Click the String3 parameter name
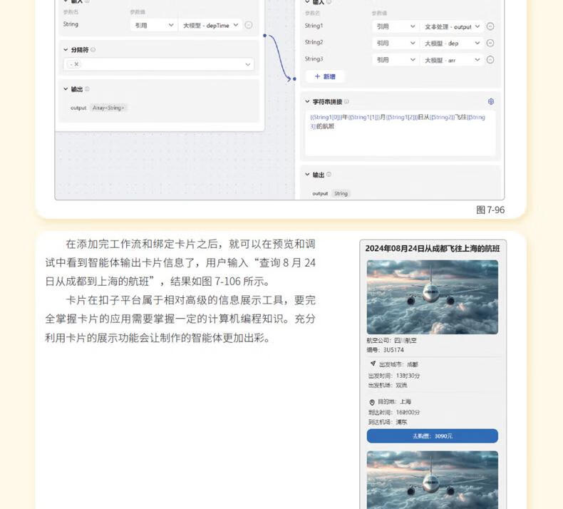563x509 pixels. 314,59
